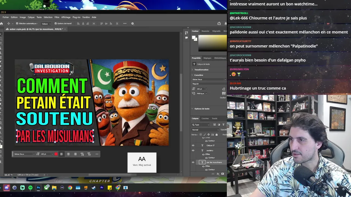
Task: Right-align text in the contextual task bar
Action: (75, 154)
